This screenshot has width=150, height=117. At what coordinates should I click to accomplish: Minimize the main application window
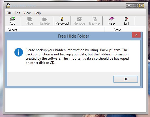pos(129,6)
